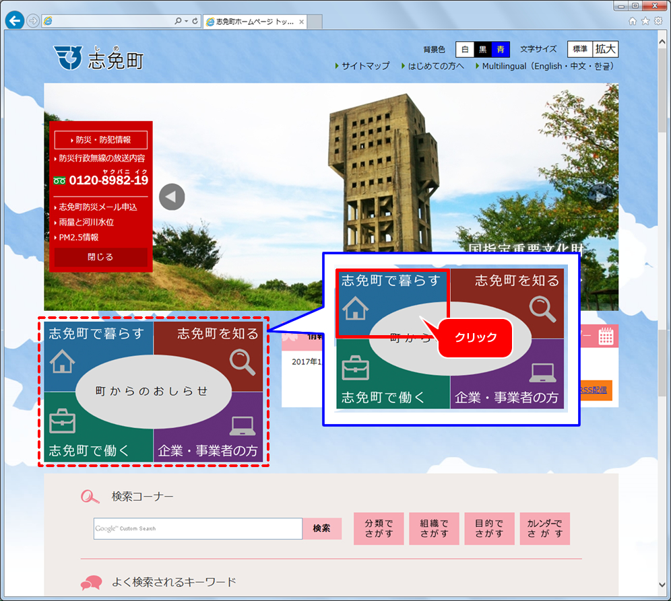Close the 志免町ホームページ tab
Viewport: 671px width, 601px height.
pos(301,22)
